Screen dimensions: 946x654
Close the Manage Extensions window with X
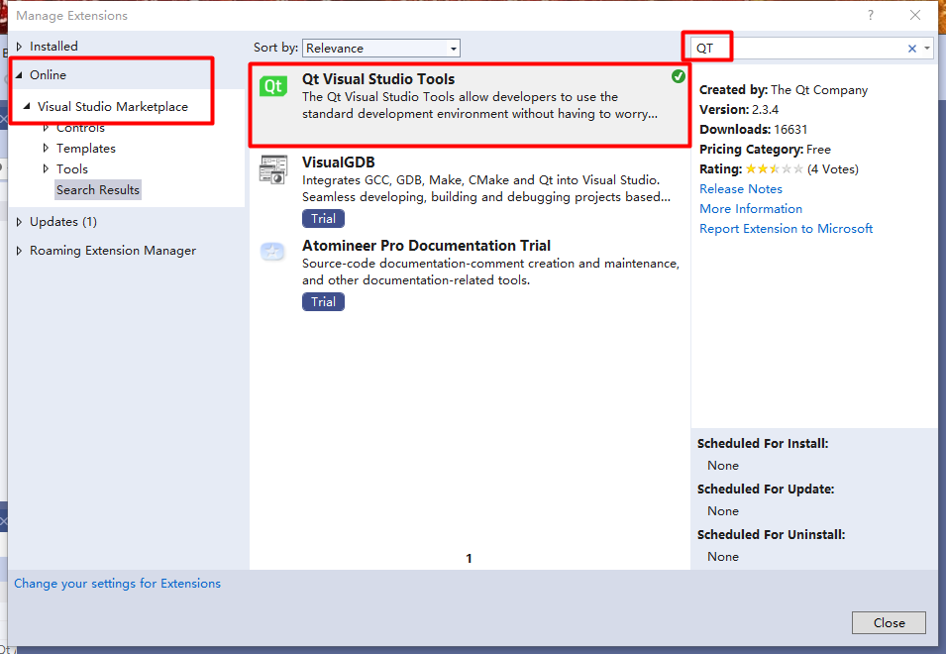tap(914, 15)
